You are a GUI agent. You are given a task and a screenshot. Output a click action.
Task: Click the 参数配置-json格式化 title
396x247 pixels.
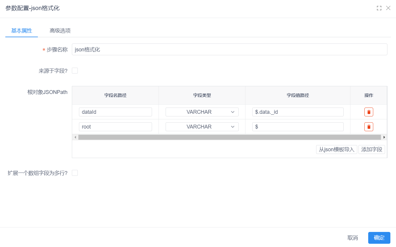[x=33, y=8]
